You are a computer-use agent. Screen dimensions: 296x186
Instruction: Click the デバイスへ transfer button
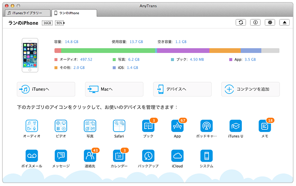[182, 89]
